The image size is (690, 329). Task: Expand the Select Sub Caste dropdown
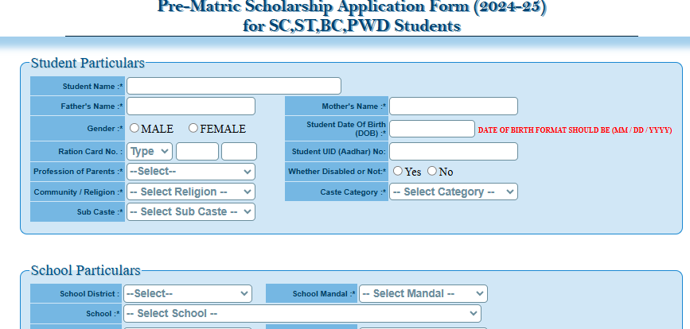pyautogui.click(x=191, y=211)
